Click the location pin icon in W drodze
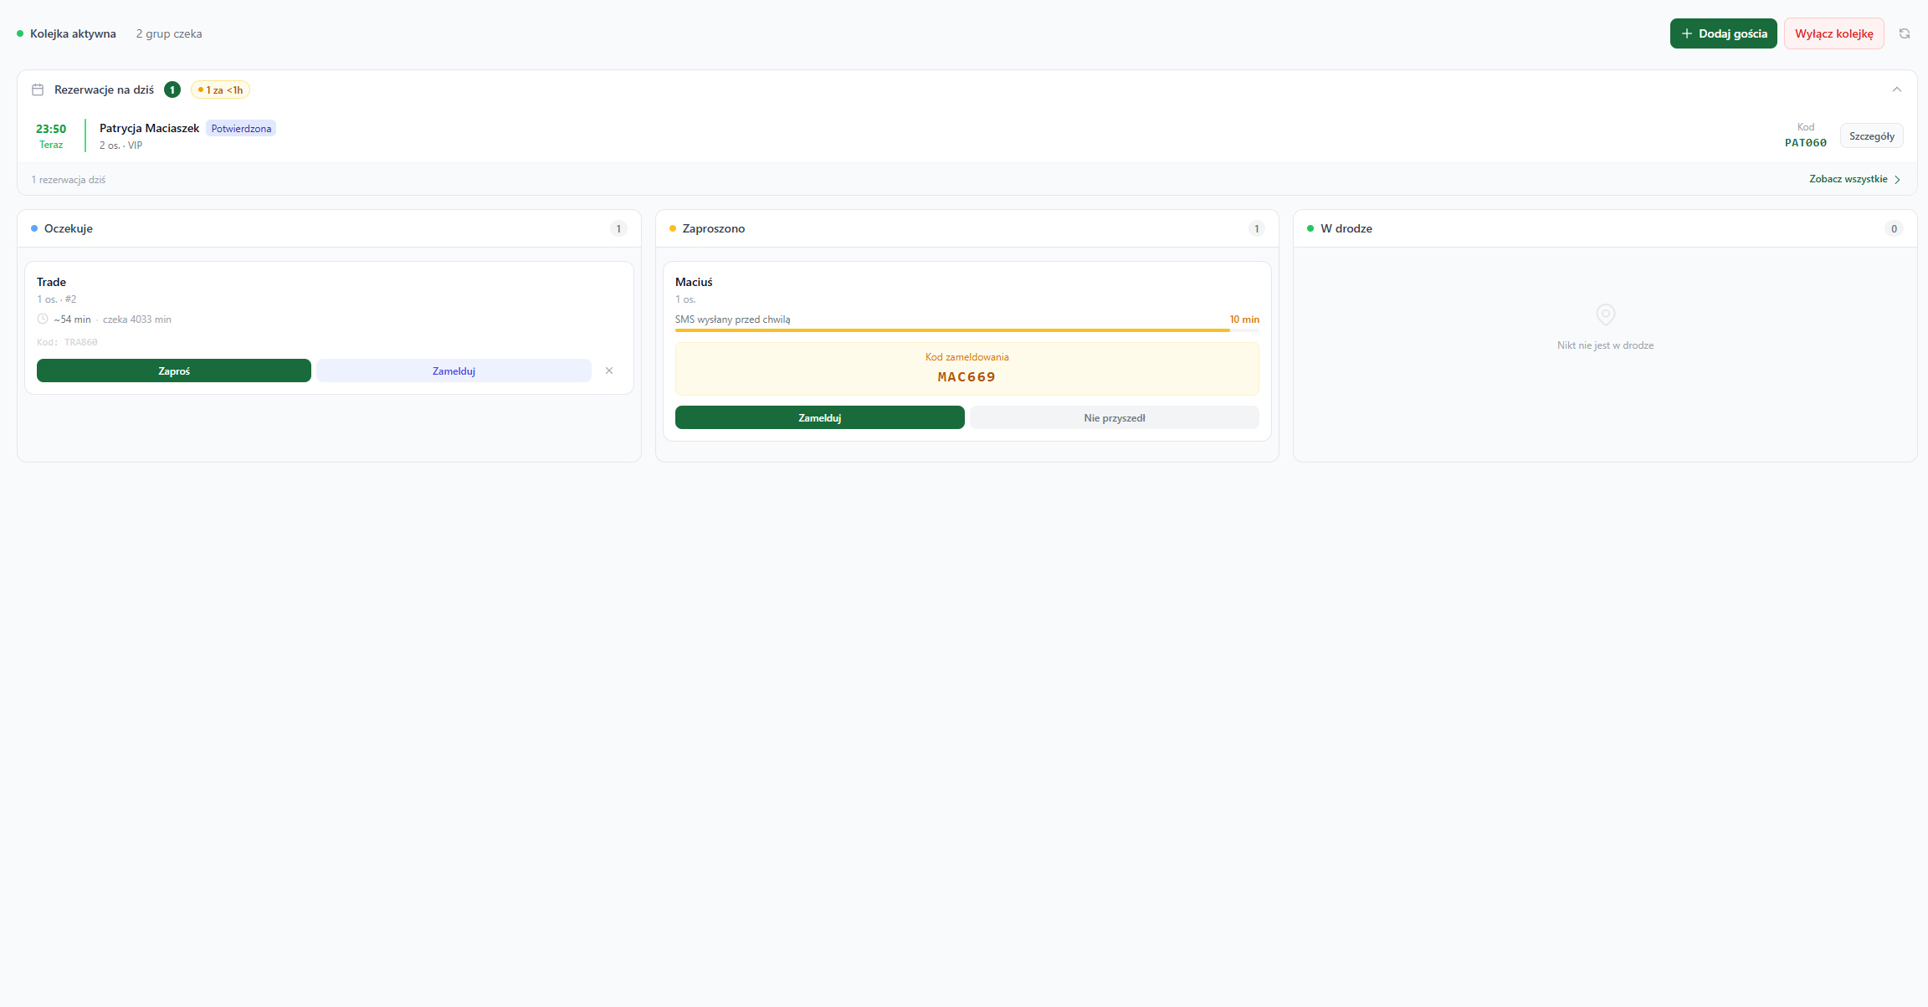This screenshot has height=1007, width=1928. point(1605,314)
